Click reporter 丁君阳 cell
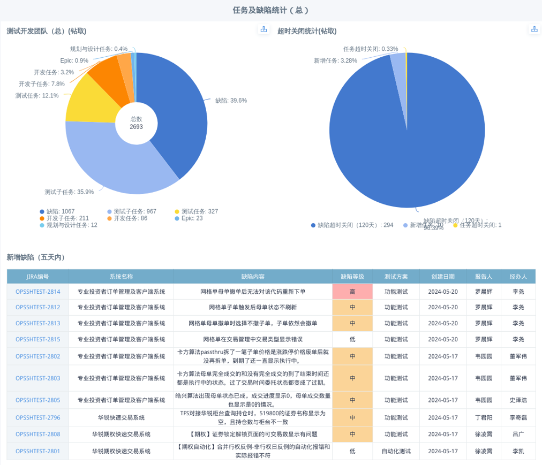This screenshot has width=542, height=465. click(484, 418)
